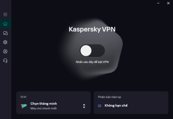The width and height of the screenshot is (173, 119).
Task: Toggle the Kaspersky VPN switch on
Action: [92, 51]
